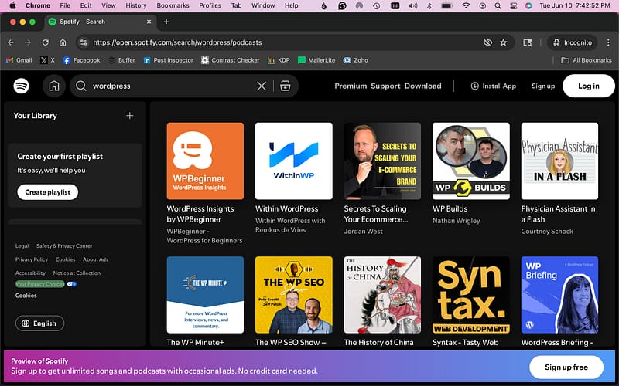
Task: Click Sign up free button
Action: pyautogui.click(x=566, y=367)
